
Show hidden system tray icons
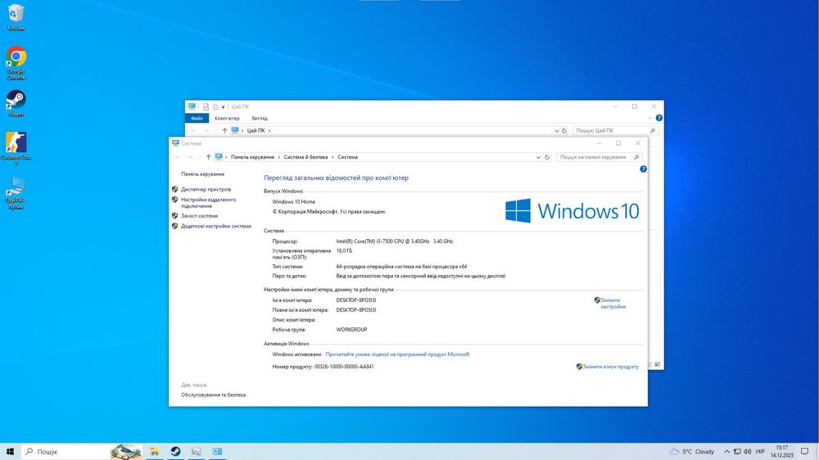coord(726,452)
